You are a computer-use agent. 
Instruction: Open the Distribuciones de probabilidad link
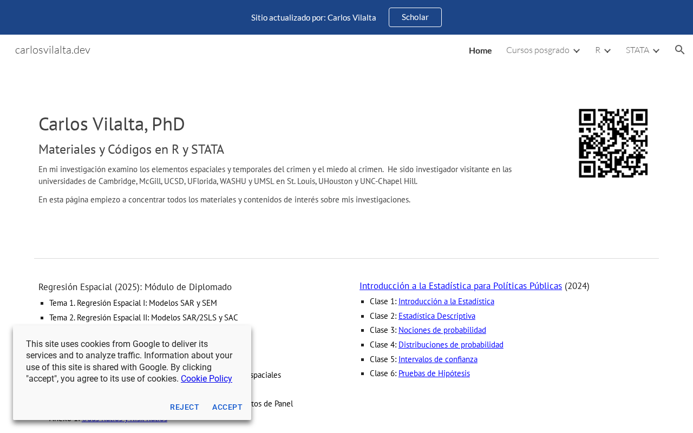pos(451,345)
